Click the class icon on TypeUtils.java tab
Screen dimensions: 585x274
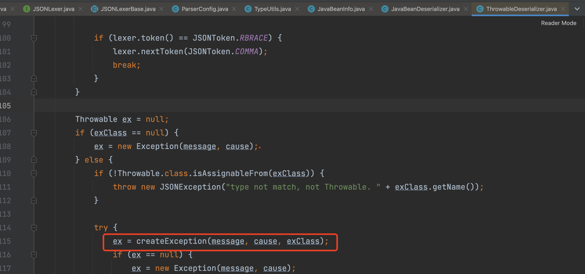tap(248, 9)
